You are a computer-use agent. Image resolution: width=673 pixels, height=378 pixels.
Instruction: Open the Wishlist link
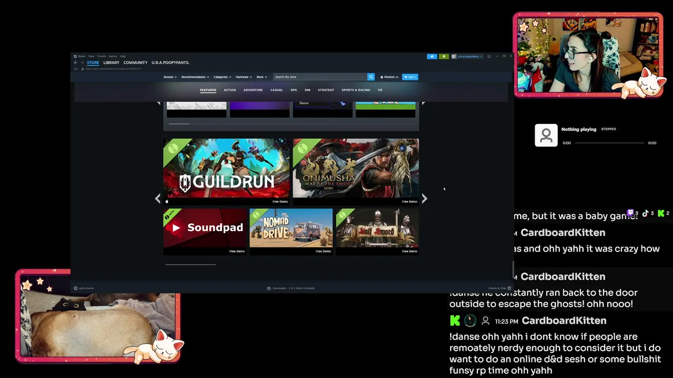389,77
